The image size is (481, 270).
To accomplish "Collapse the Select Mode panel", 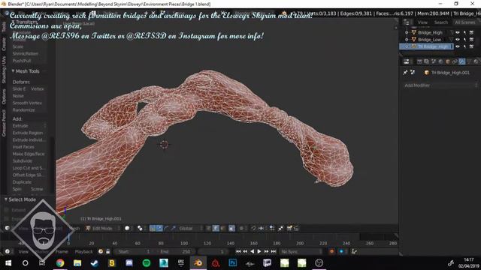I will [x=6, y=199].
